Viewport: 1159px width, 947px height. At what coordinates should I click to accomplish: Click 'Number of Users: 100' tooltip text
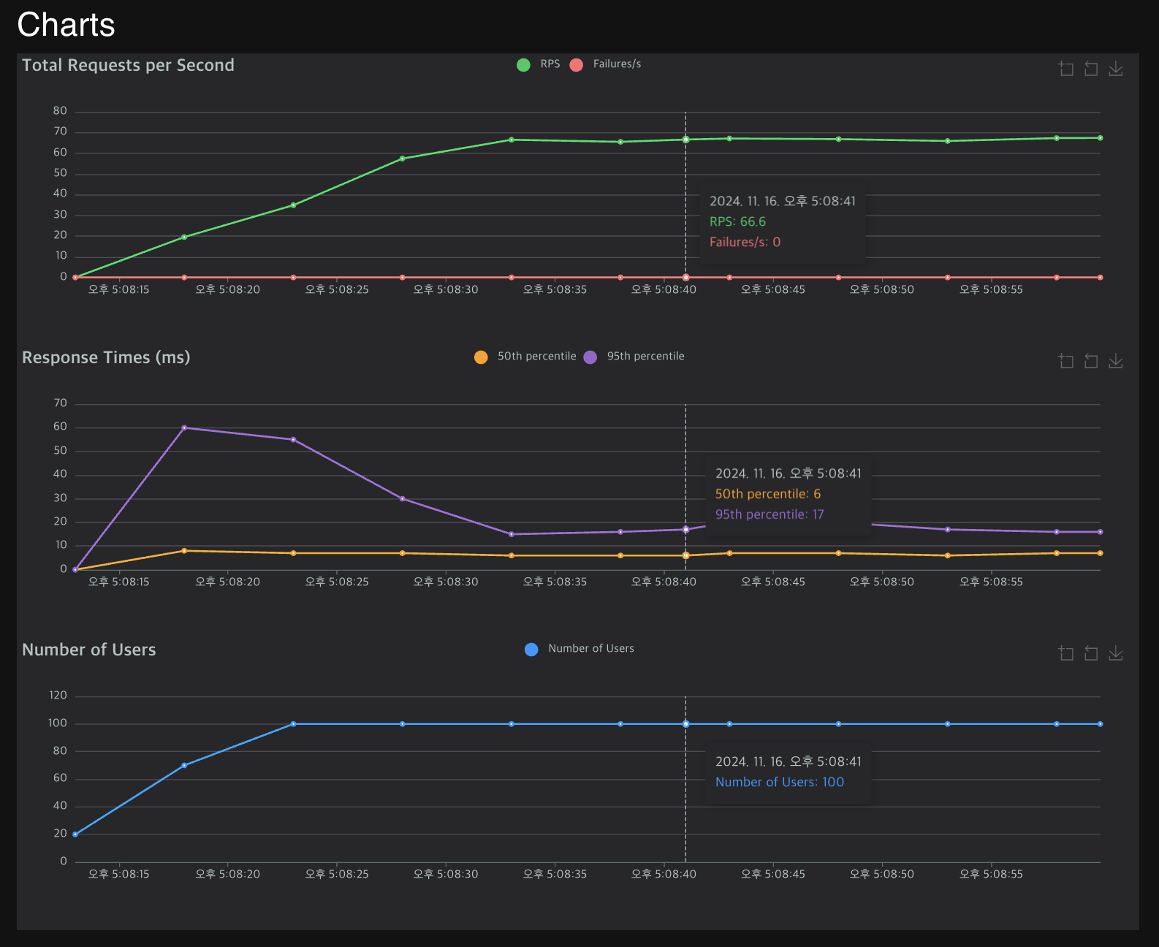click(x=780, y=782)
